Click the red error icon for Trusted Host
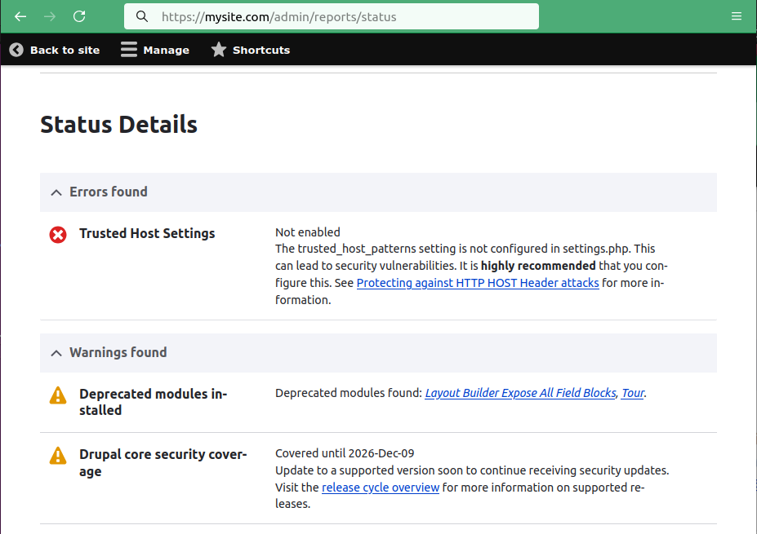Image resolution: width=757 pixels, height=534 pixels. tap(58, 235)
